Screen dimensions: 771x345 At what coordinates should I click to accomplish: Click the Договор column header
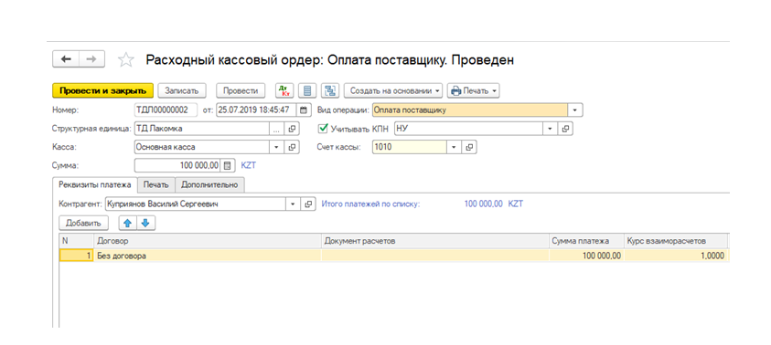tap(208, 241)
